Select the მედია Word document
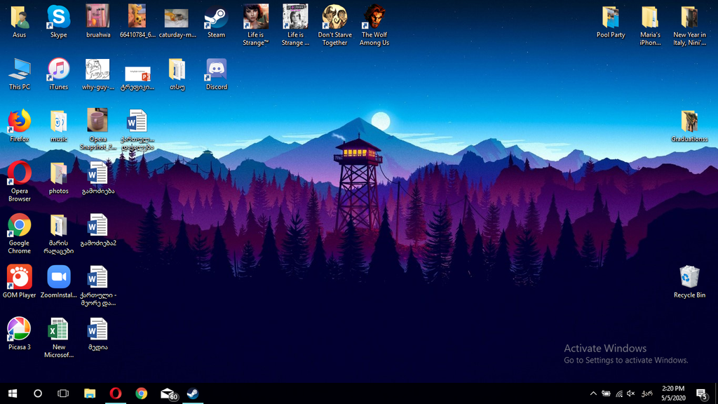 click(x=98, y=334)
